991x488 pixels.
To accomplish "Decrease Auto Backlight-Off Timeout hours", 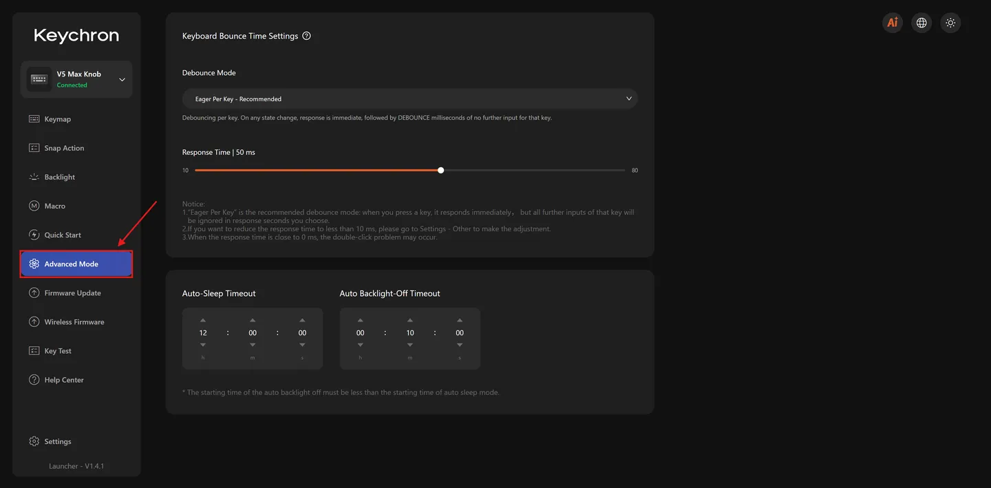I will click(361, 345).
